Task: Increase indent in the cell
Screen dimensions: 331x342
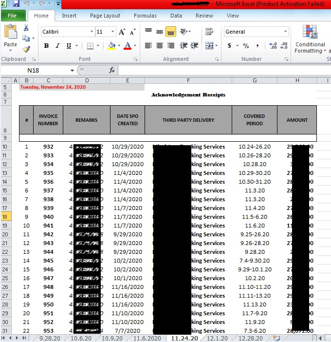Action: [x=194, y=46]
